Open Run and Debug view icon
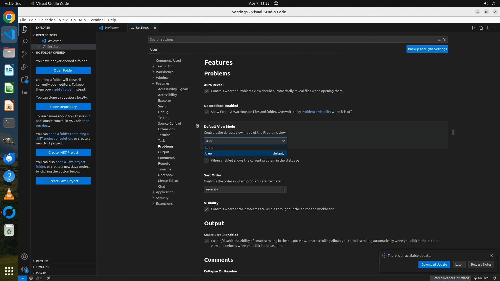The image size is (500, 281). click(x=24, y=67)
